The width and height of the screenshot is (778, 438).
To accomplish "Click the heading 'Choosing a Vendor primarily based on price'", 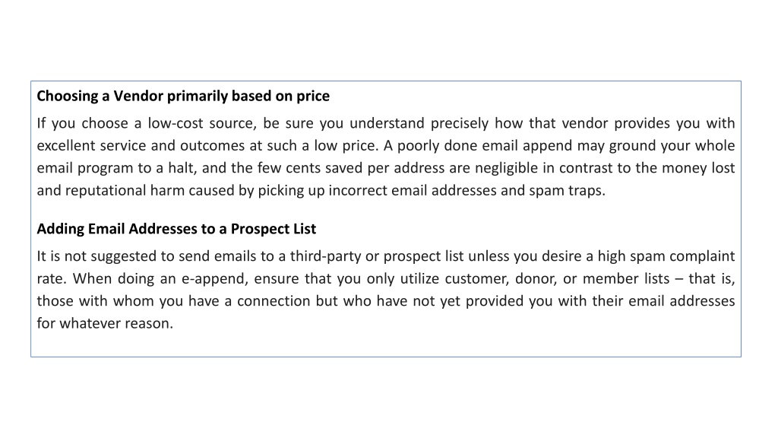I will pyautogui.click(x=183, y=96).
